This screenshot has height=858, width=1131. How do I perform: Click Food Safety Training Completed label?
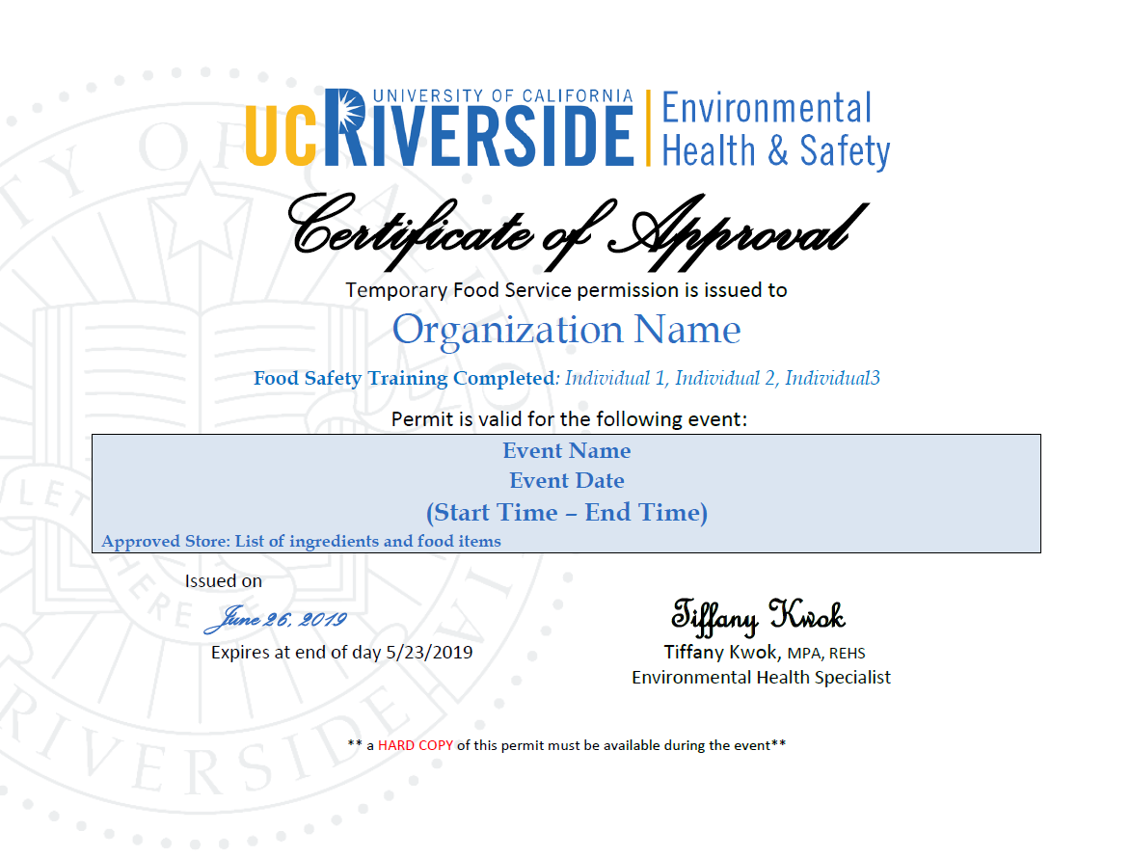click(x=404, y=378)
